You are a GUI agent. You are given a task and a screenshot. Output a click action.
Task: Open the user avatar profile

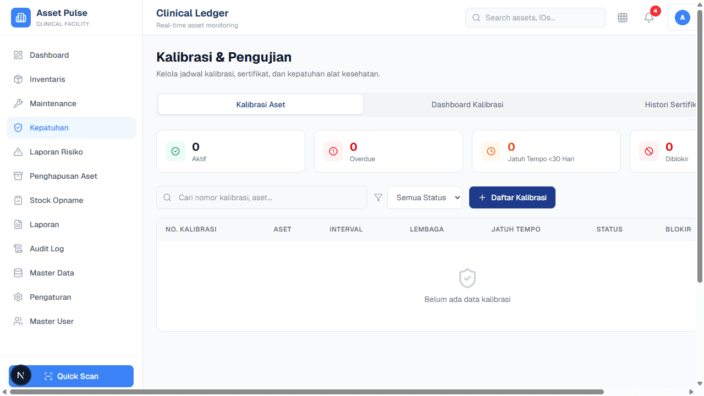(x=682, y=18)
